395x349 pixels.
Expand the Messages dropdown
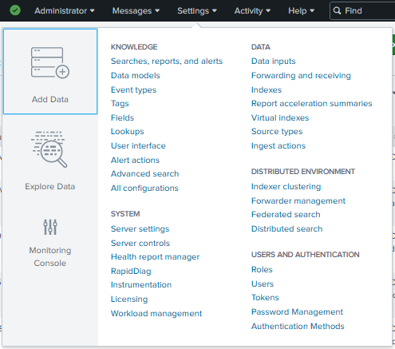coord(136,10)
